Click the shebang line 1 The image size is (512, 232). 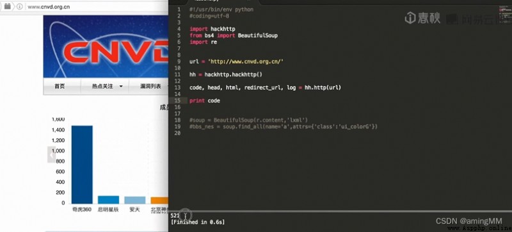tap(221, 10)
